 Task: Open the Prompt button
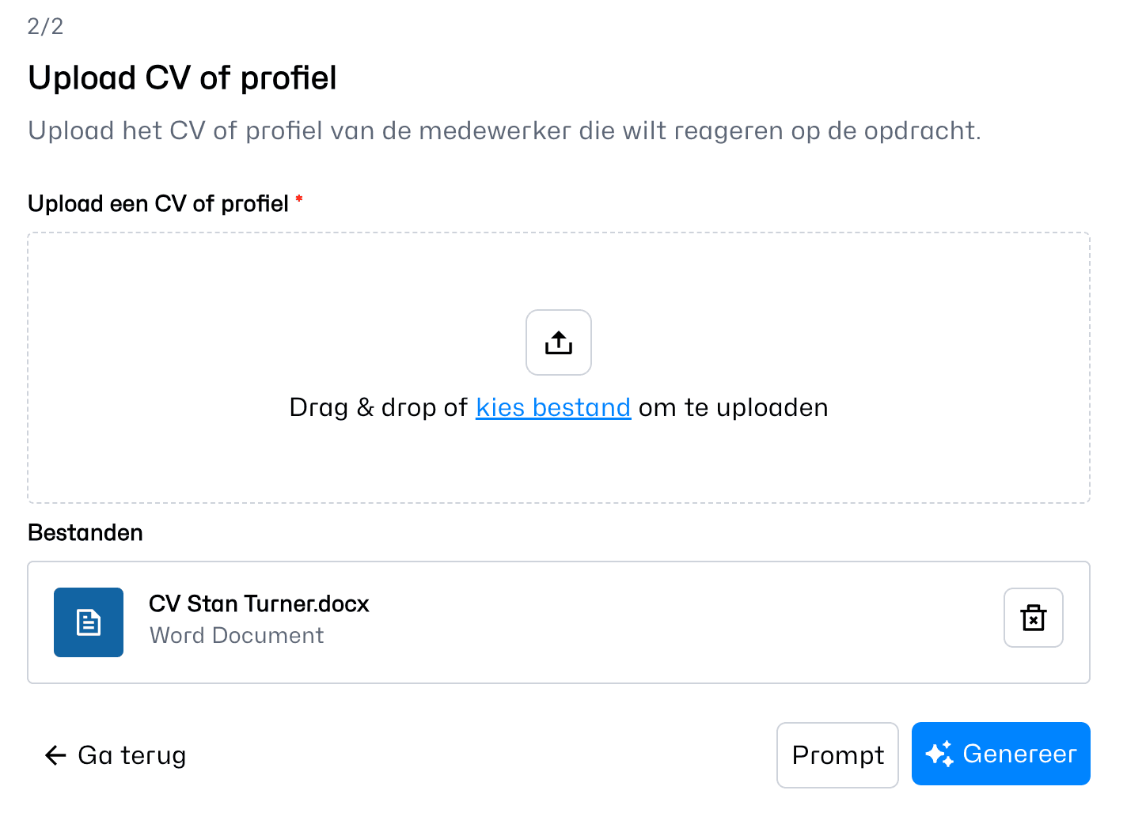point(837,755)
